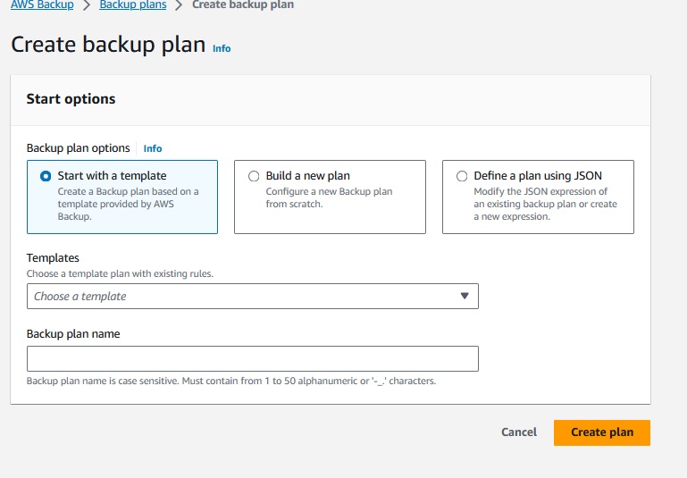Click the Templates label text

[x=53, y=257]
